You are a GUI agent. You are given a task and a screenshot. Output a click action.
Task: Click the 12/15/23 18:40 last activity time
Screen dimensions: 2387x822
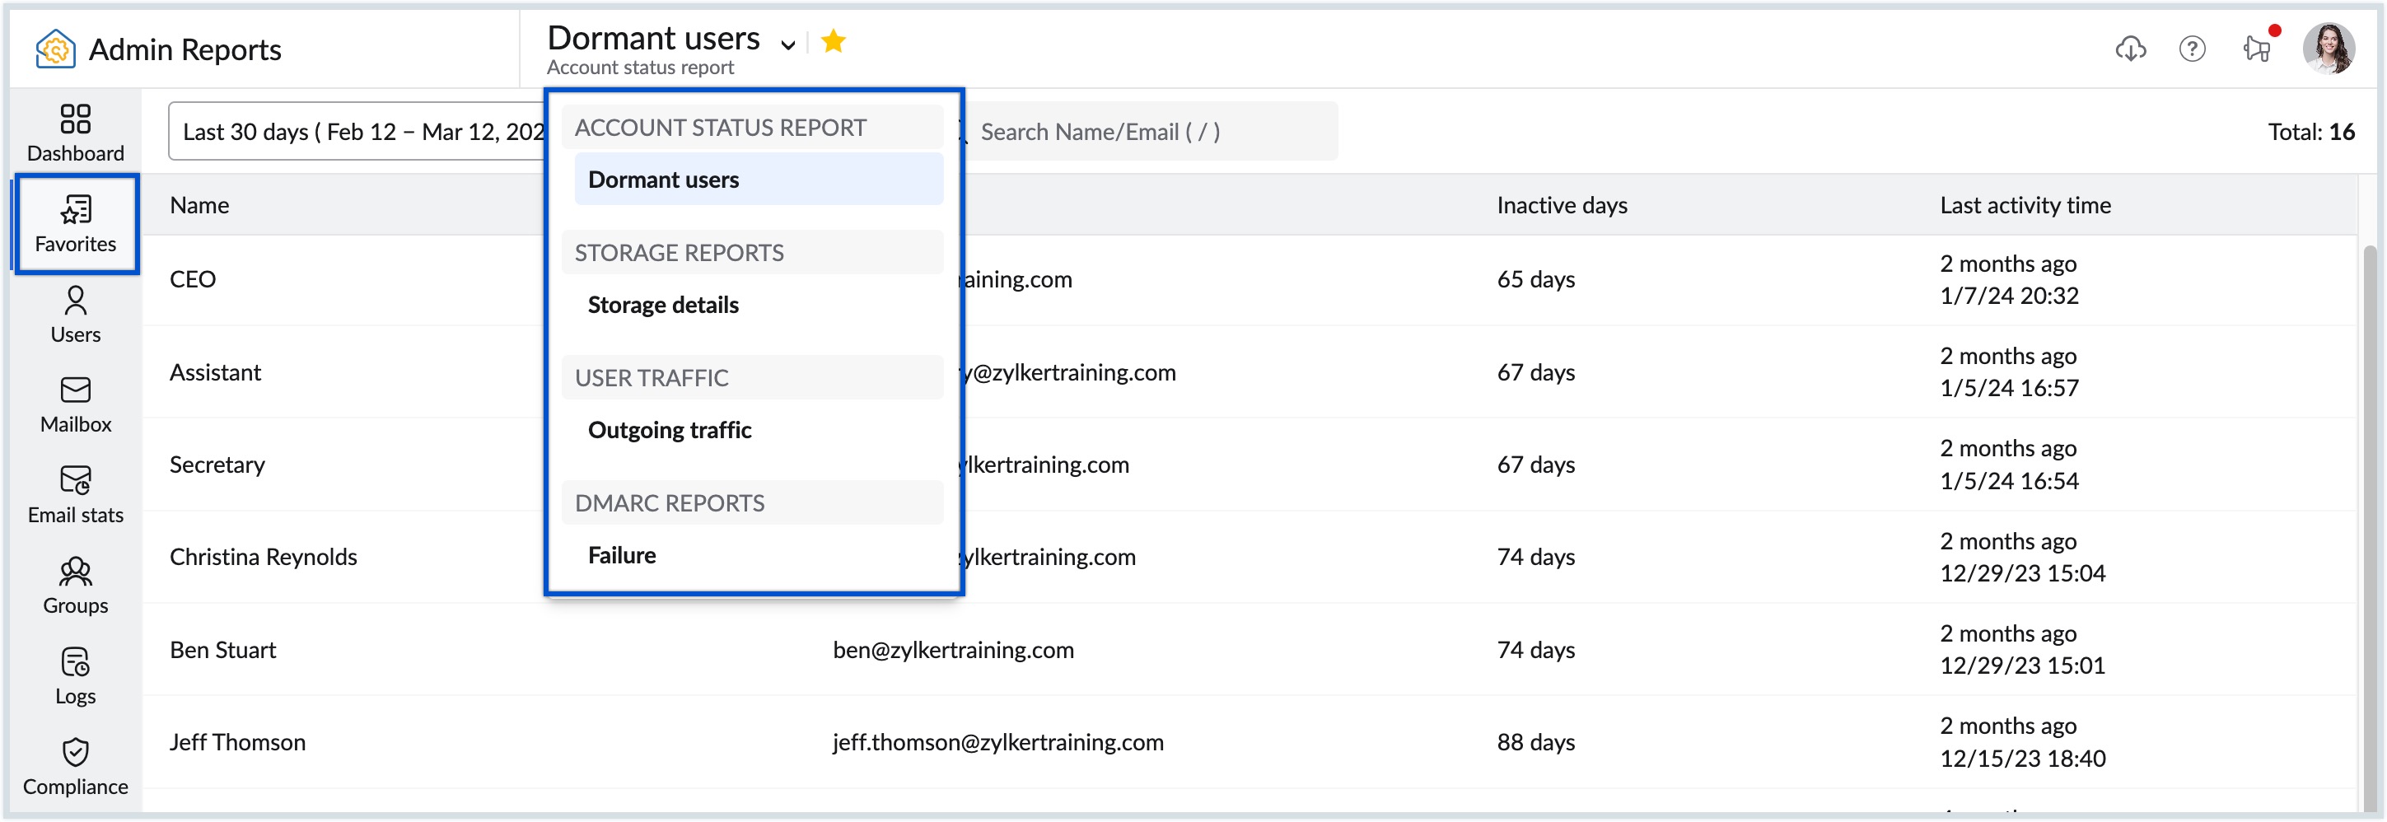2022,758
